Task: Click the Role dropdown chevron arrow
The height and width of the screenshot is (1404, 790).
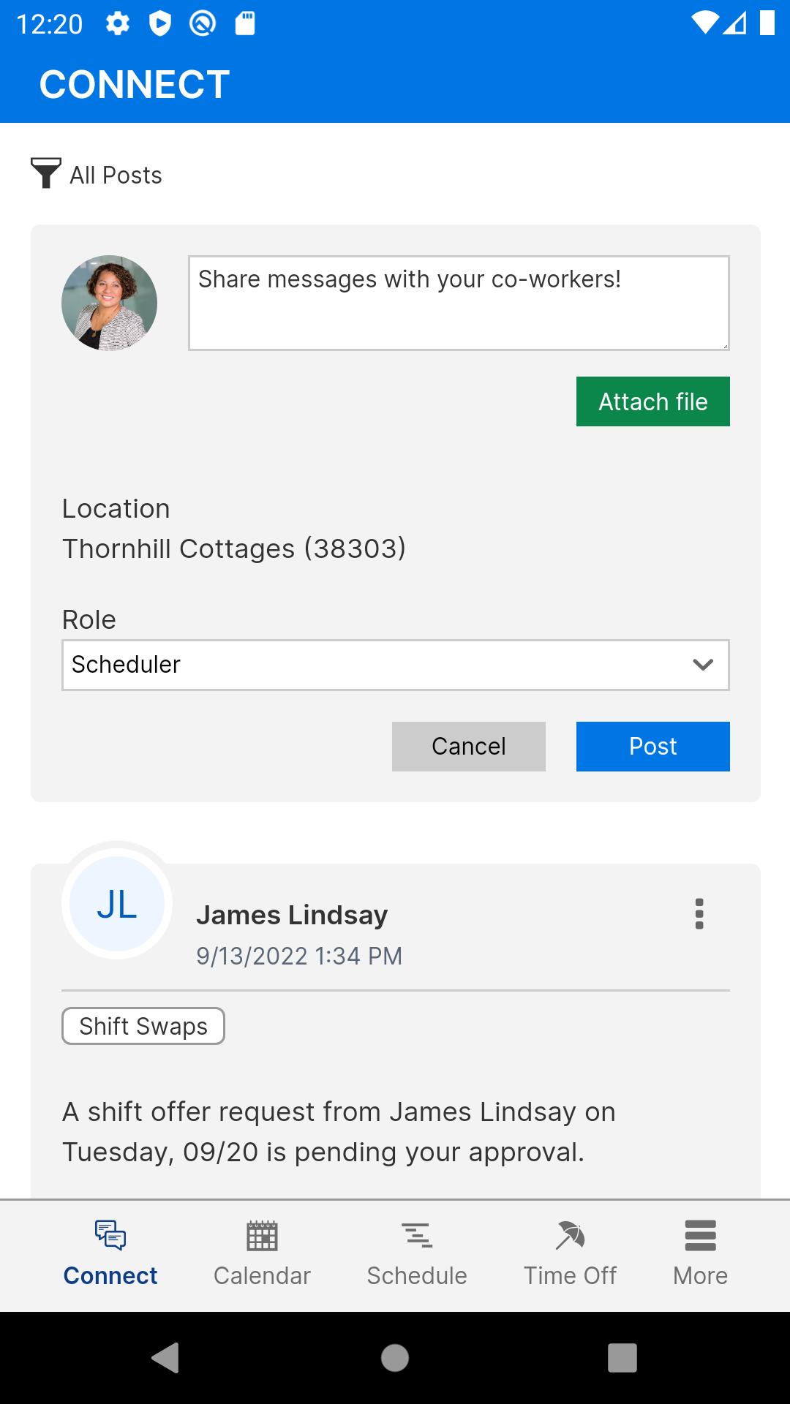Action: coord(703,665)
